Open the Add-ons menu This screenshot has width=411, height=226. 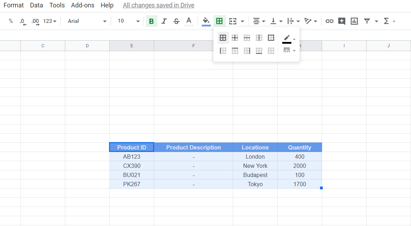(x=83, y=5)
